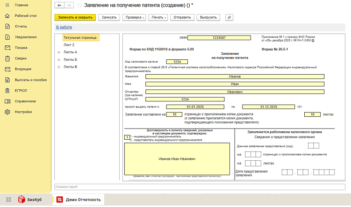Viewport: 351px width, 207px height.
Task: Click into the Комментарий field
Action: [200, 187]
